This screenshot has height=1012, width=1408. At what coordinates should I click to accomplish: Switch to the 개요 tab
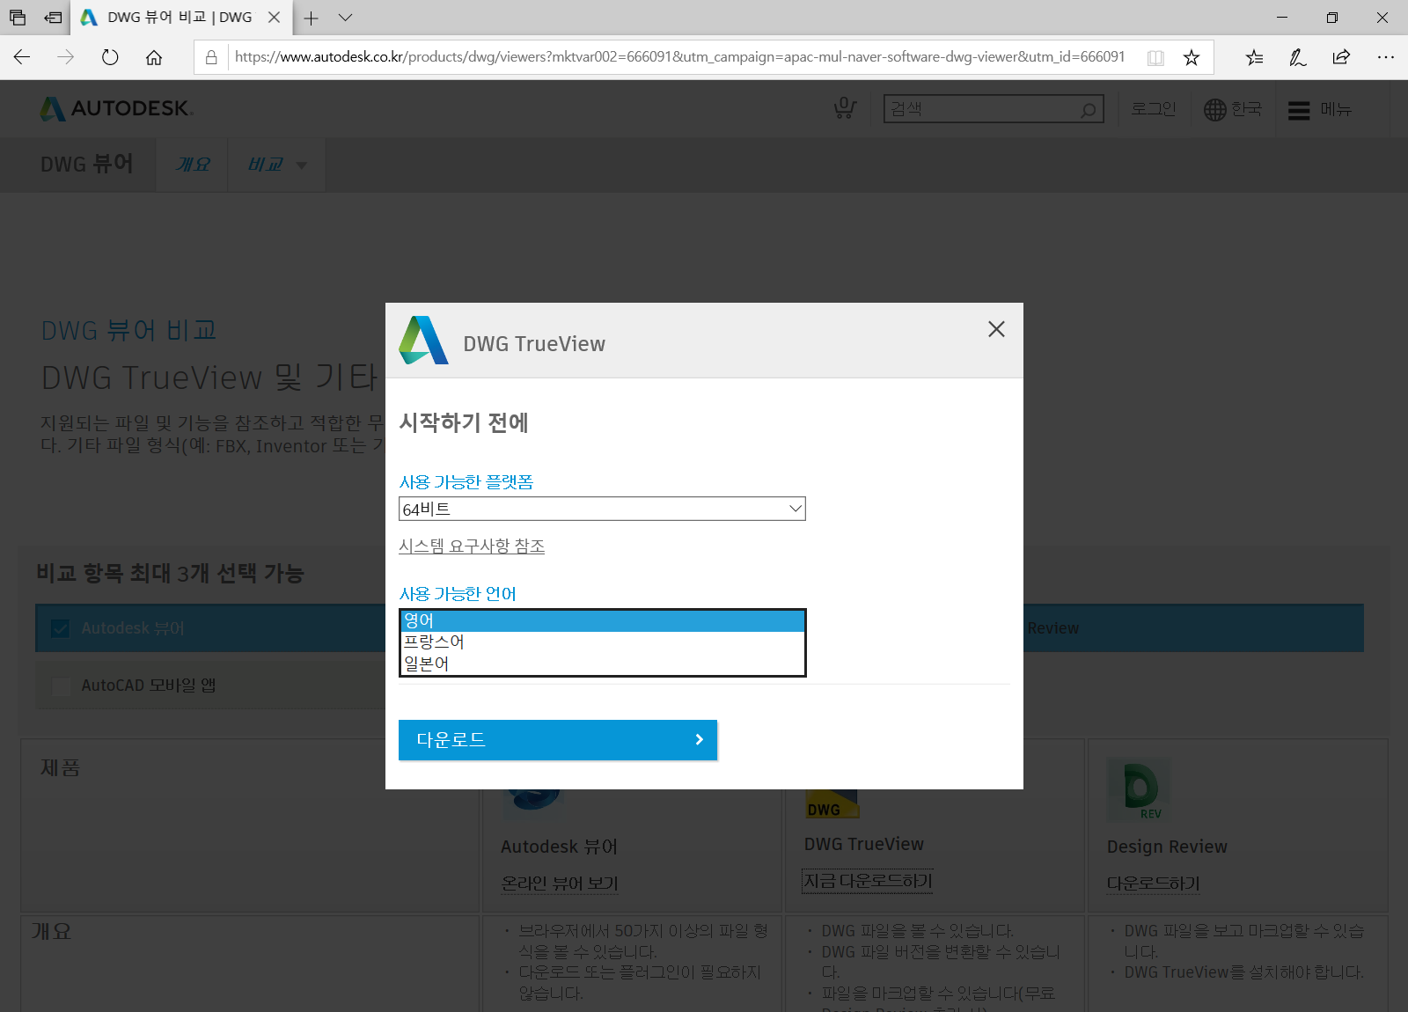coord(192,165)
